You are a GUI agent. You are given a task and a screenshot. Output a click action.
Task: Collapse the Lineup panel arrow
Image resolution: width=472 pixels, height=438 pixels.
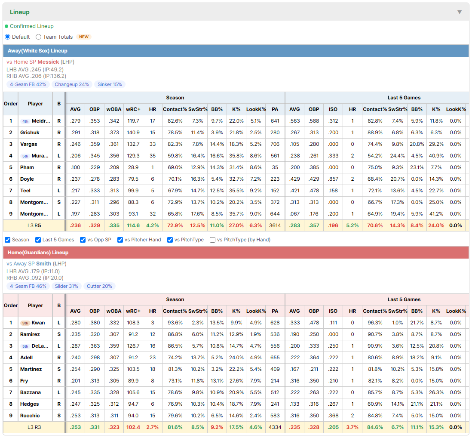(460, 12)
